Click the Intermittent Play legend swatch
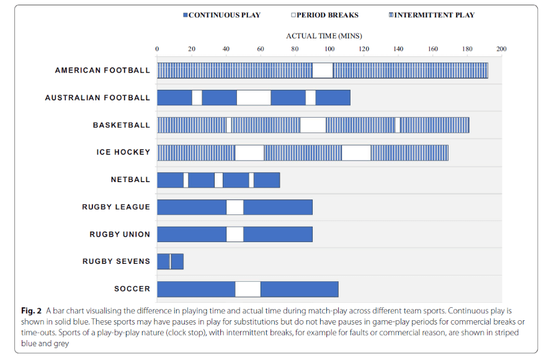This screenshot has height=358, width=541. click(x=391, y=15)
